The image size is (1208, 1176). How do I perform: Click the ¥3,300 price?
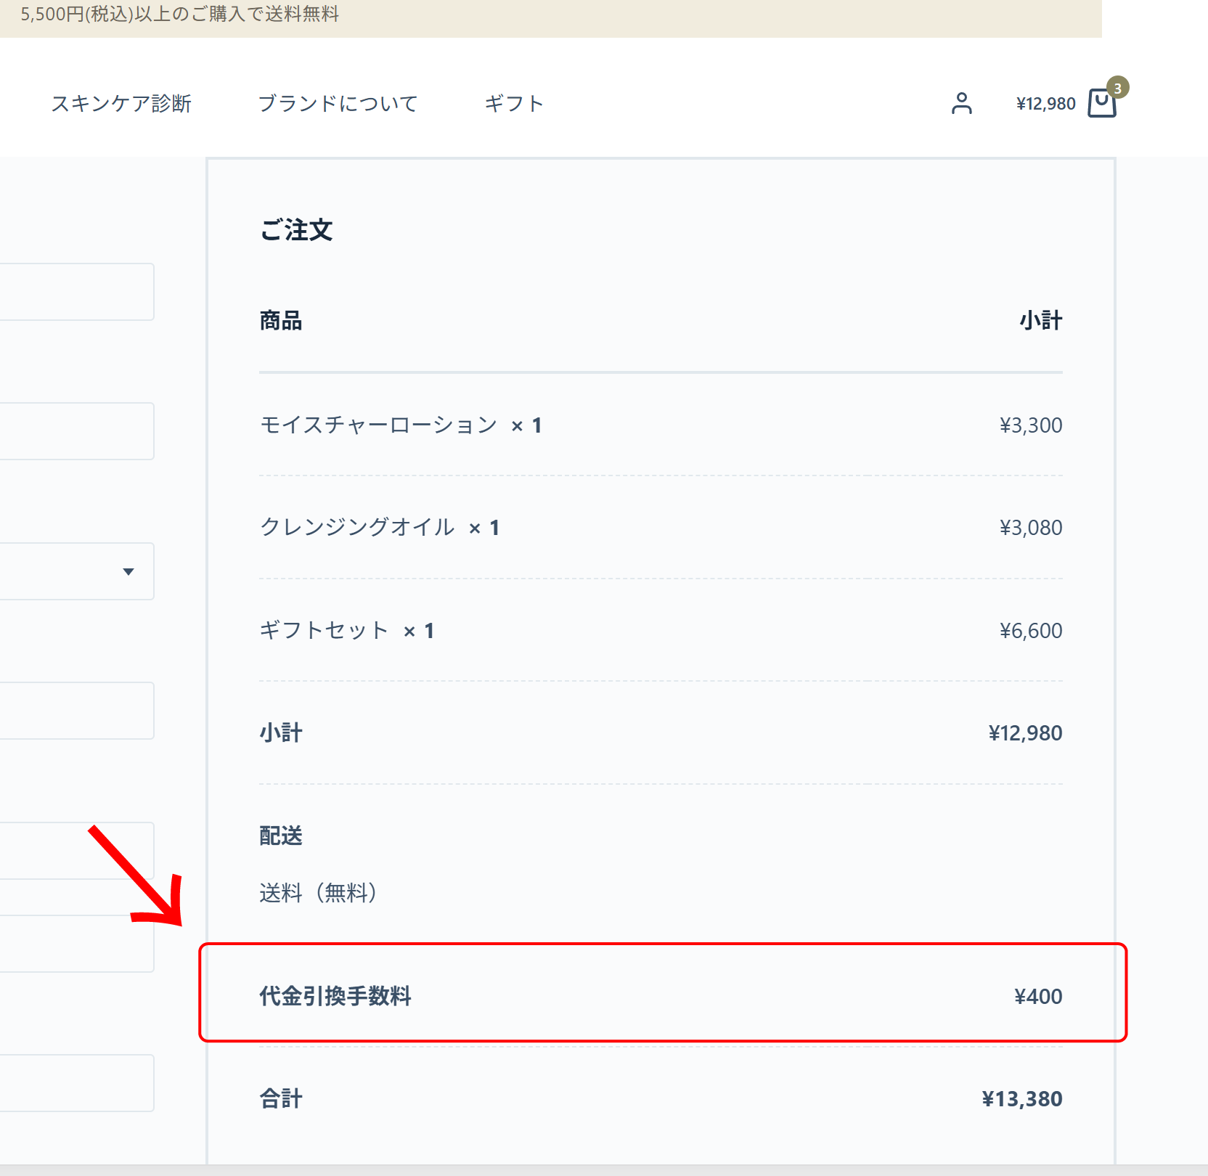point(1031,425)
